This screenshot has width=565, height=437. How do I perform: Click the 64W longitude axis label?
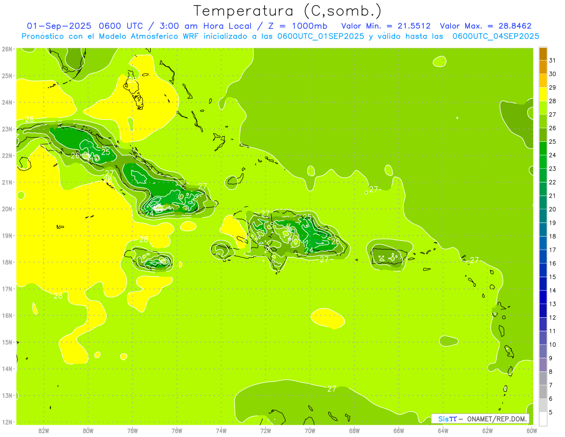pyautogui.click(x=443, y=430)
